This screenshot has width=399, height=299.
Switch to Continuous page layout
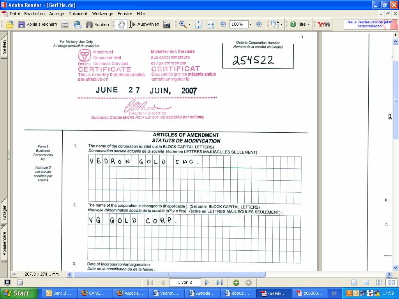point(366,283)
